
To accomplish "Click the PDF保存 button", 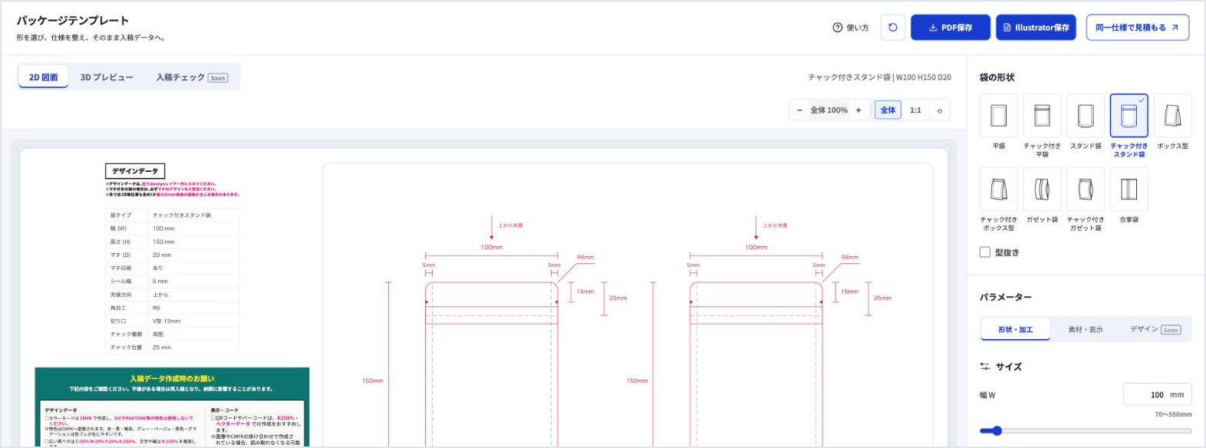I will [951, 28].
